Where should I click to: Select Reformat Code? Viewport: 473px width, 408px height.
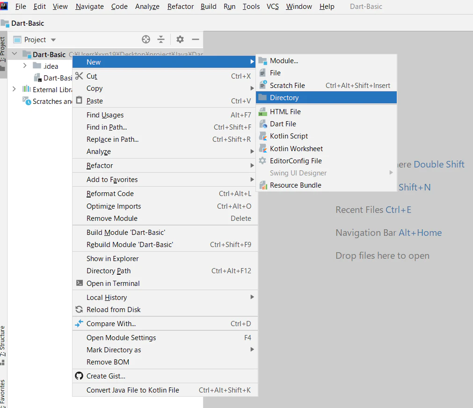(x=165, y=193)
